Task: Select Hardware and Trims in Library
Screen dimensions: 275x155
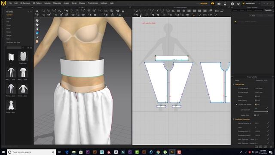Action: (x=13, y=42)
